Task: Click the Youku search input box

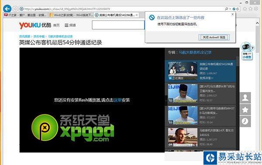Action: point(118,25)
